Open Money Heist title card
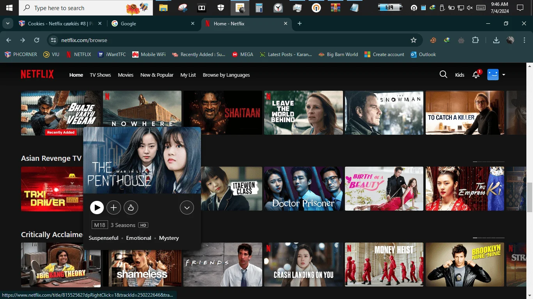The height and width of the screenshot is (299, 533). (384, 265)
